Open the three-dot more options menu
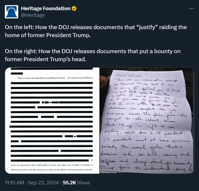The image size is (199, 191). pyautogui.click(x=191, y=9)
